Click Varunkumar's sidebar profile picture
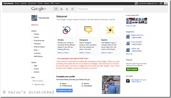Viewport: 171px width, 98px height. pos(34,18)
